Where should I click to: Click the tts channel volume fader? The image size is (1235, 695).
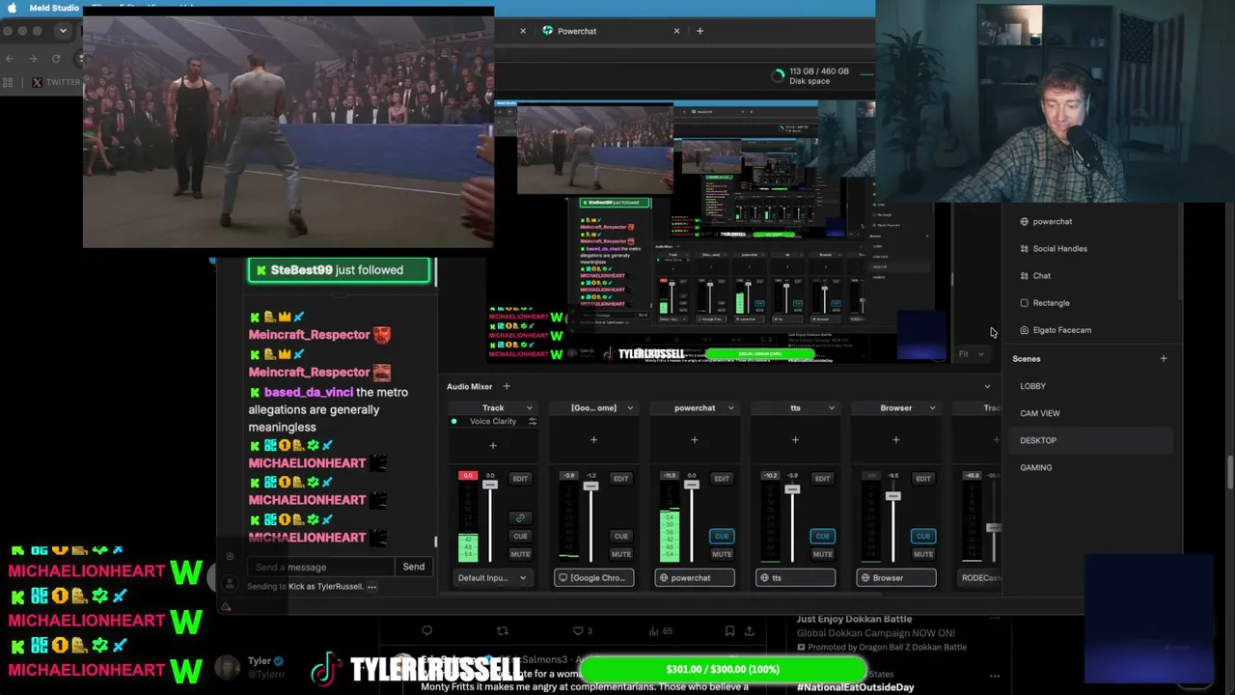pos(792,489)
